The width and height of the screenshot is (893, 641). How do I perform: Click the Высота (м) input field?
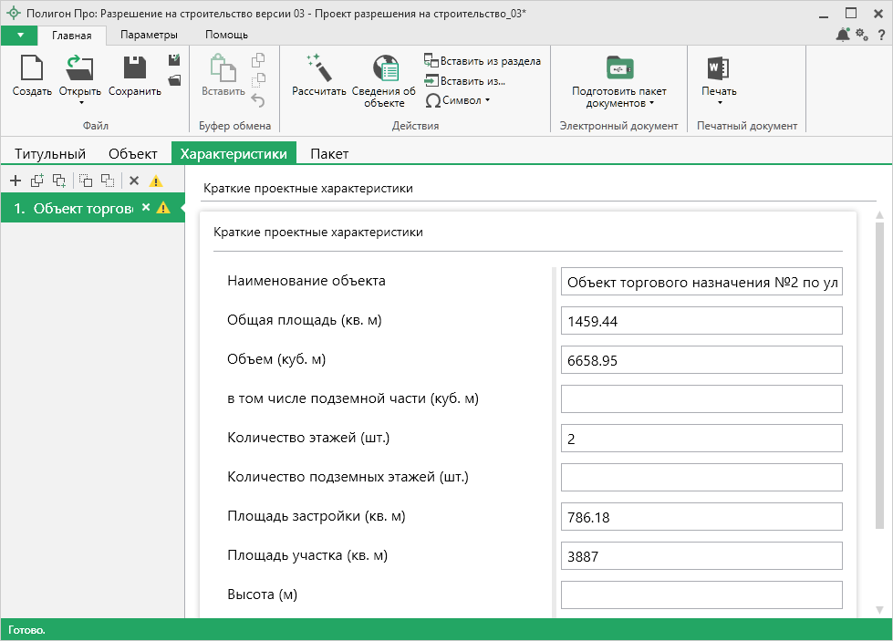click(x=701, y=595)
